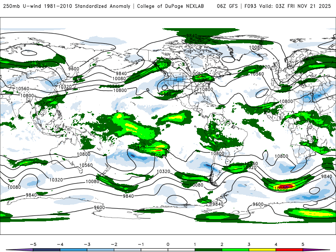Select the bright green 2 to 3 colorbar segment
Viewport: 336px width, 252px height.
tap(236, 250)
